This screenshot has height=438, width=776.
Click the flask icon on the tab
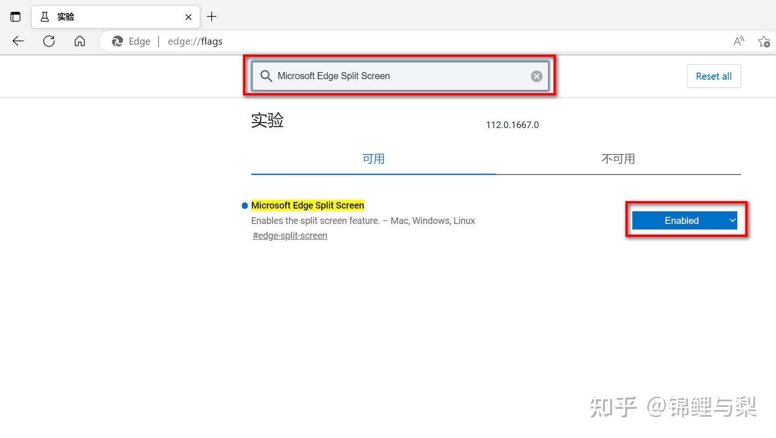pyautogui.click(x=45, y=17)
